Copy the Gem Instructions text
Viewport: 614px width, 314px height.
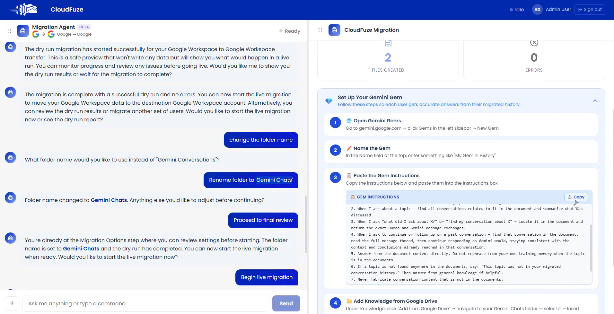tap(576, 197)
